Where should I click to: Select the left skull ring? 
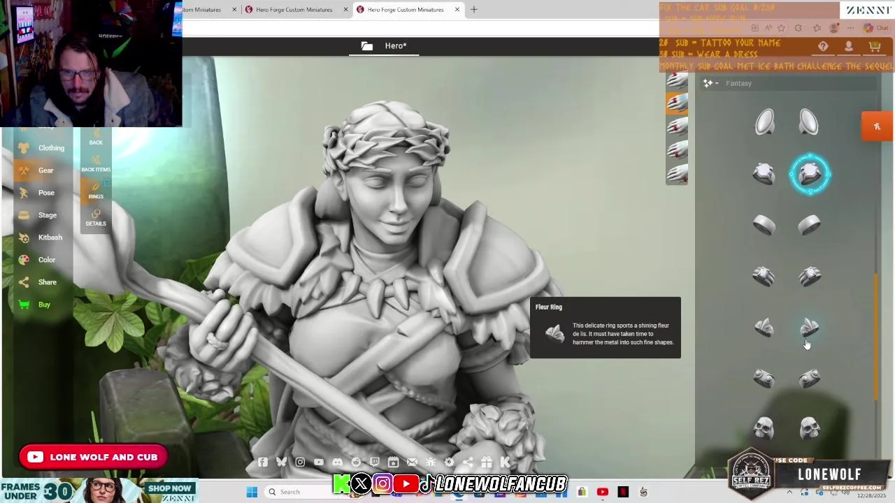click(764, 428)
